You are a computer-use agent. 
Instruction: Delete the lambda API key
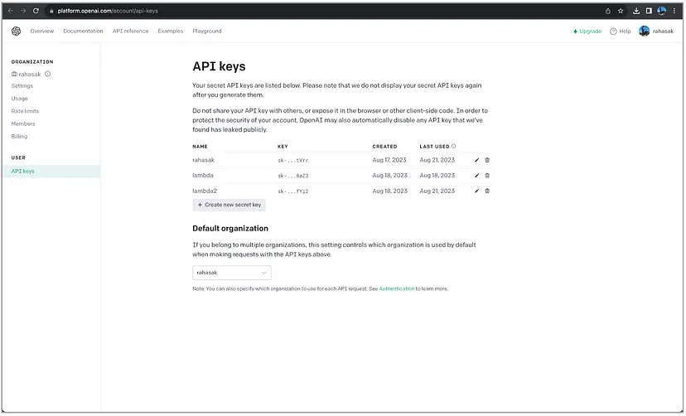pyautogui.click(x=487, y=176)
